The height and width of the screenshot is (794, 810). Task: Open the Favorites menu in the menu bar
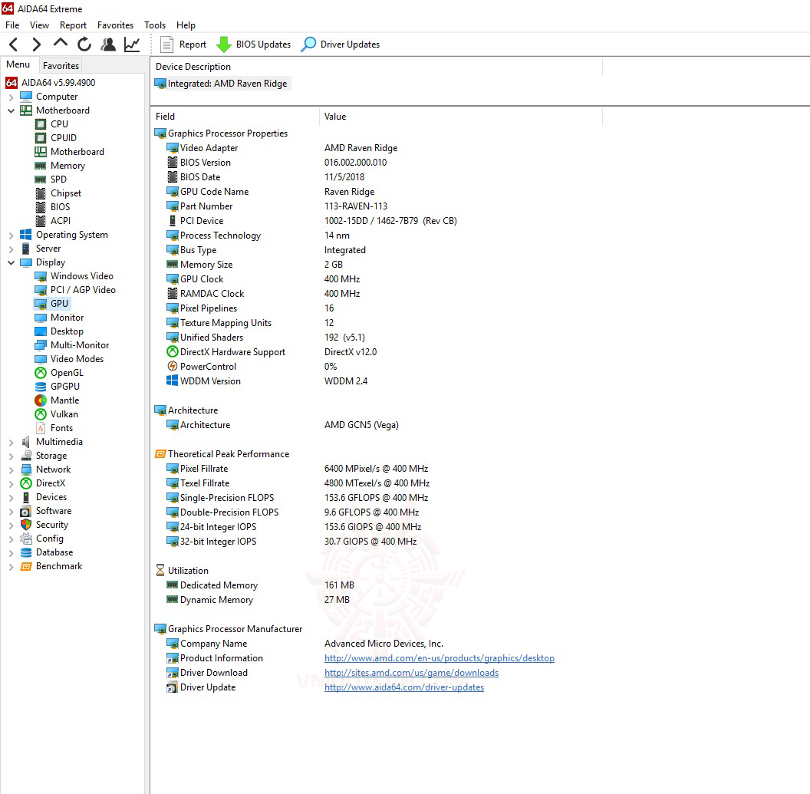tap(115, 25)
